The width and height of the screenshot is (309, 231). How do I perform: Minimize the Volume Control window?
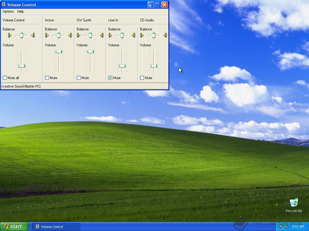tap(151, 5)
